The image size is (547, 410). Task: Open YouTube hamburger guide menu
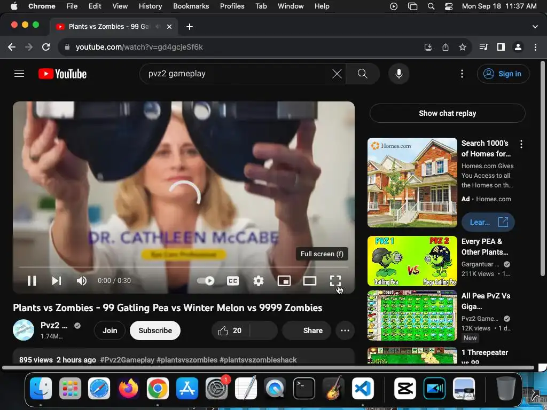[x=19, y=74]
